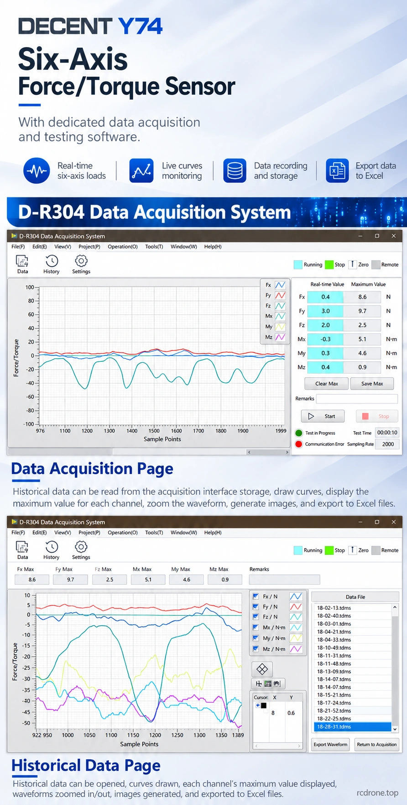Click the right arrow of acquisition graph horizontal scrollbar
The image size is (407, 805).
point(287,452)
